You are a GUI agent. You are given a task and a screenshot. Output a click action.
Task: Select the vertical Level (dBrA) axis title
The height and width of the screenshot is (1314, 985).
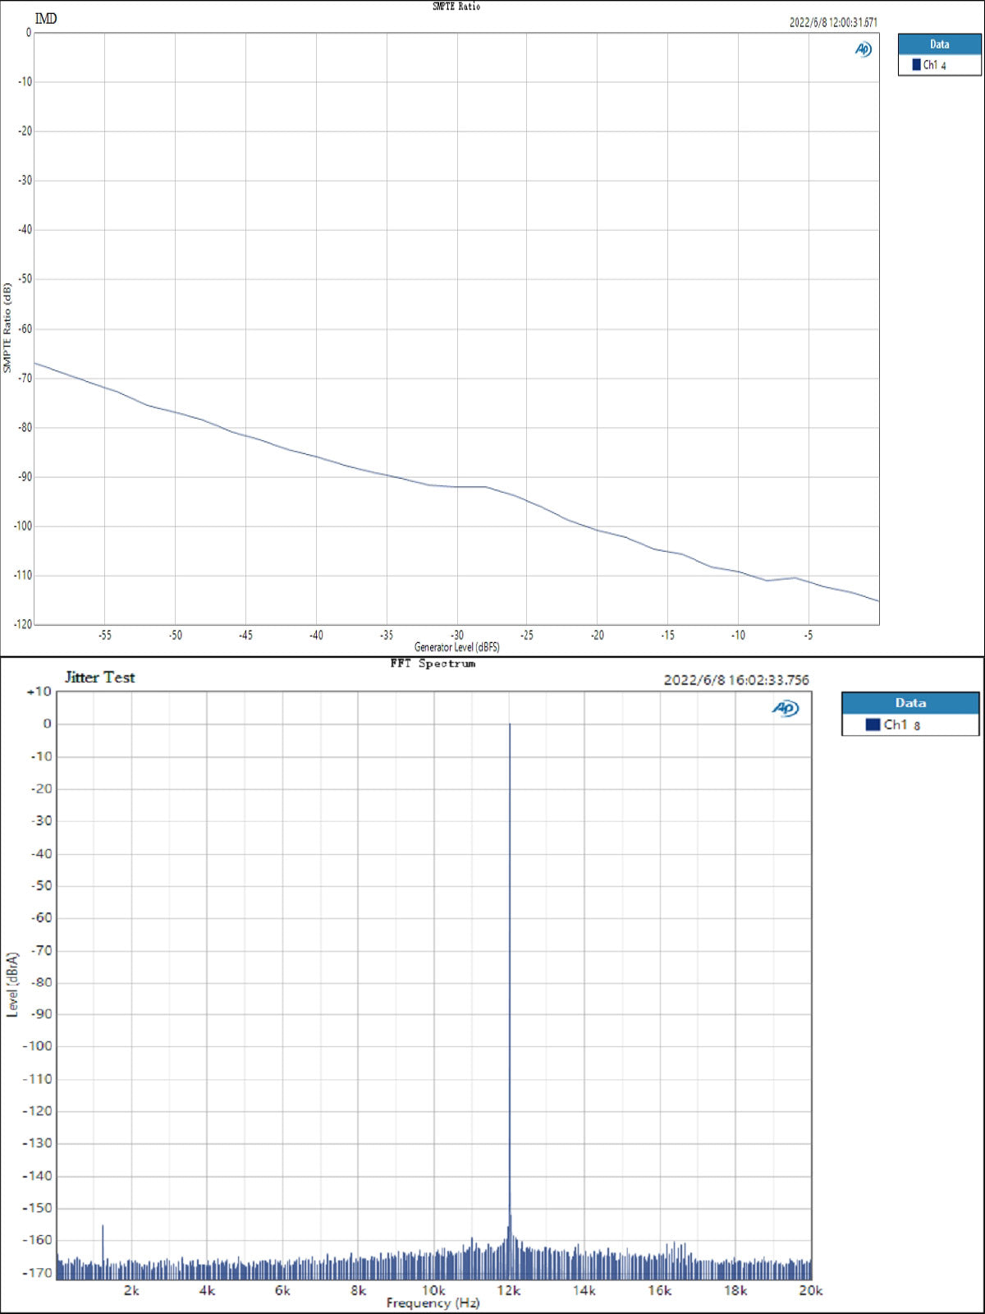click(12, 985)
